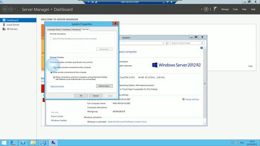This screenshot has height=146, width=260.
Task: Launch PowerShell from the taskbar
Action: [x=23, y=143]
